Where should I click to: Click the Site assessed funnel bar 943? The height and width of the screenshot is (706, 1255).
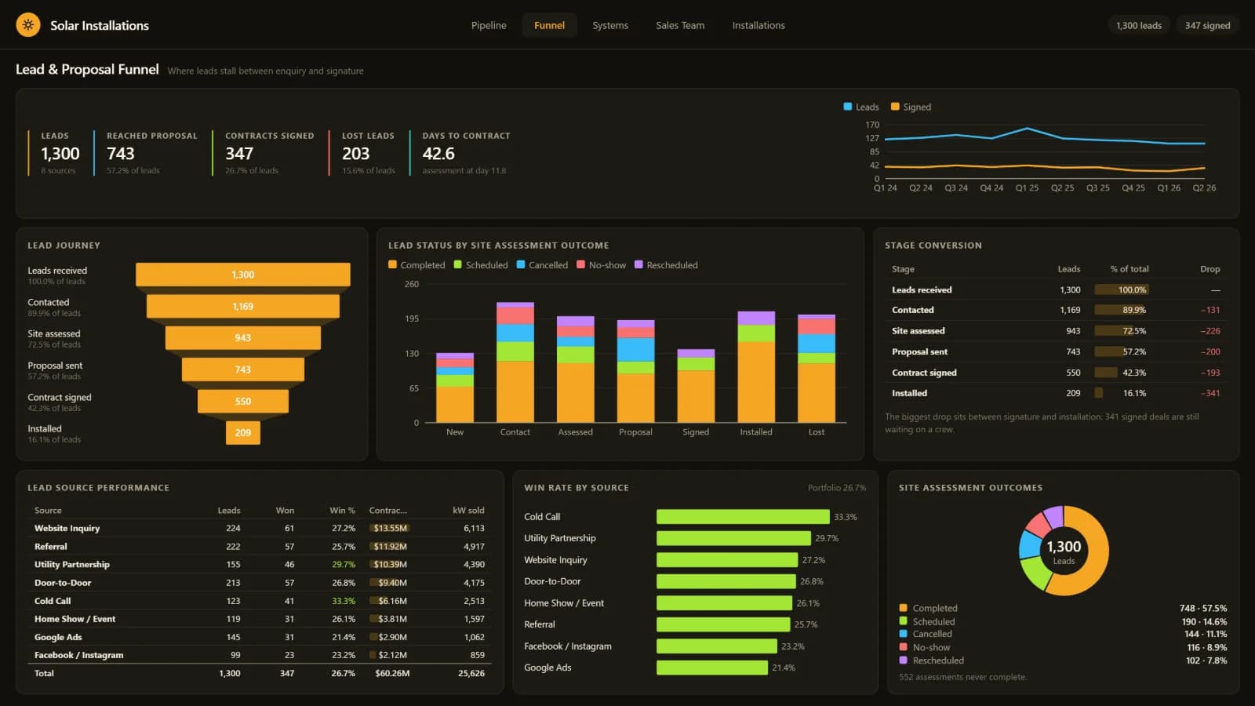pos(243,337)
